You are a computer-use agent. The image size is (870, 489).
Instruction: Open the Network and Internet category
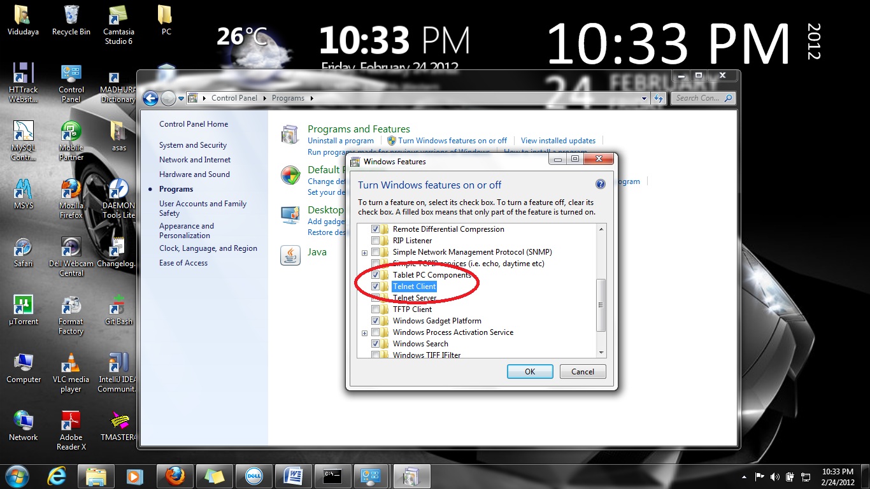195,160
